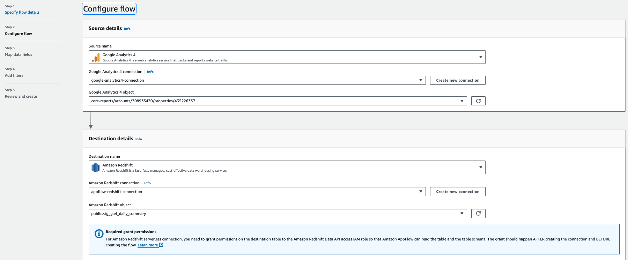The height and width of the screenshot is (260, 628).
Task: Click the Source details section heading
Action: (x=105, y=28)
